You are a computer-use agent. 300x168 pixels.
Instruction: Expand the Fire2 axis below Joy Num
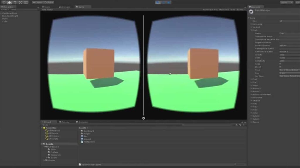251,79
